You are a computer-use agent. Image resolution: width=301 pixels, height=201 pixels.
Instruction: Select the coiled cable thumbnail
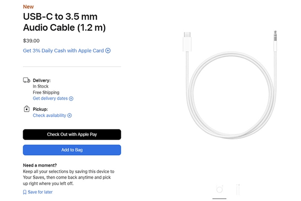click(x=220, y=189)
